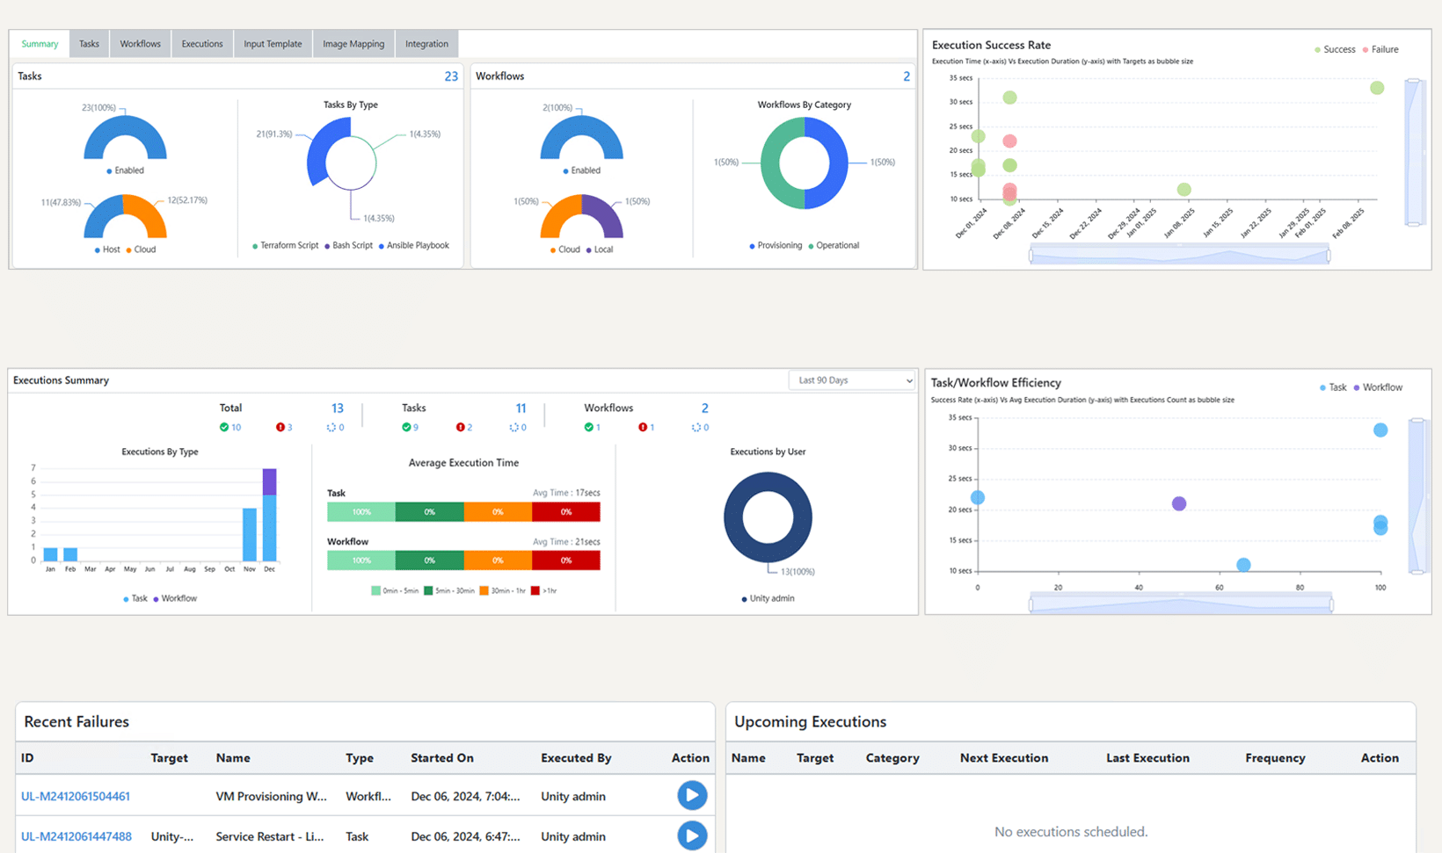1442x853 pixels.
Task: Open the Last 90 Days dropdown
Action: pos(851,380)
